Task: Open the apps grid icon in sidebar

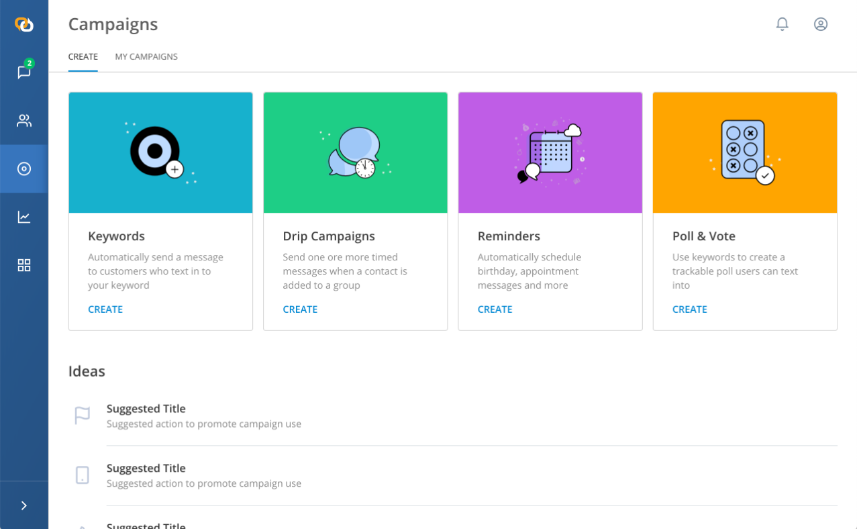Action: 24,265
